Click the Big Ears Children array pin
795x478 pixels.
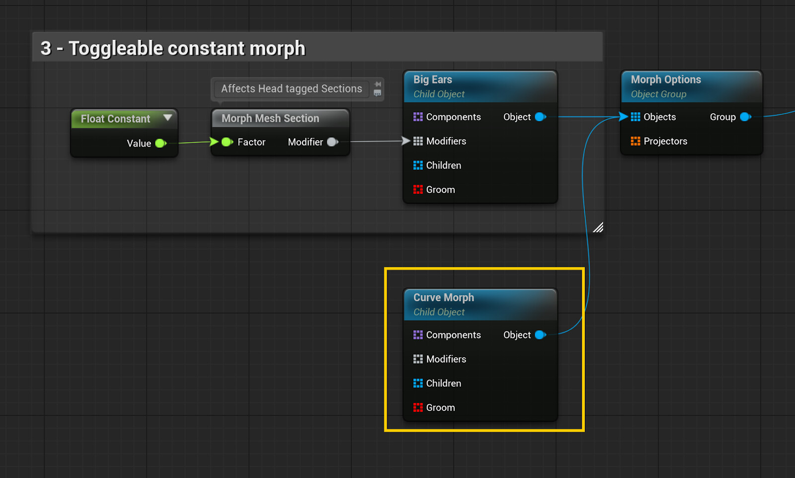coord(418,165)
